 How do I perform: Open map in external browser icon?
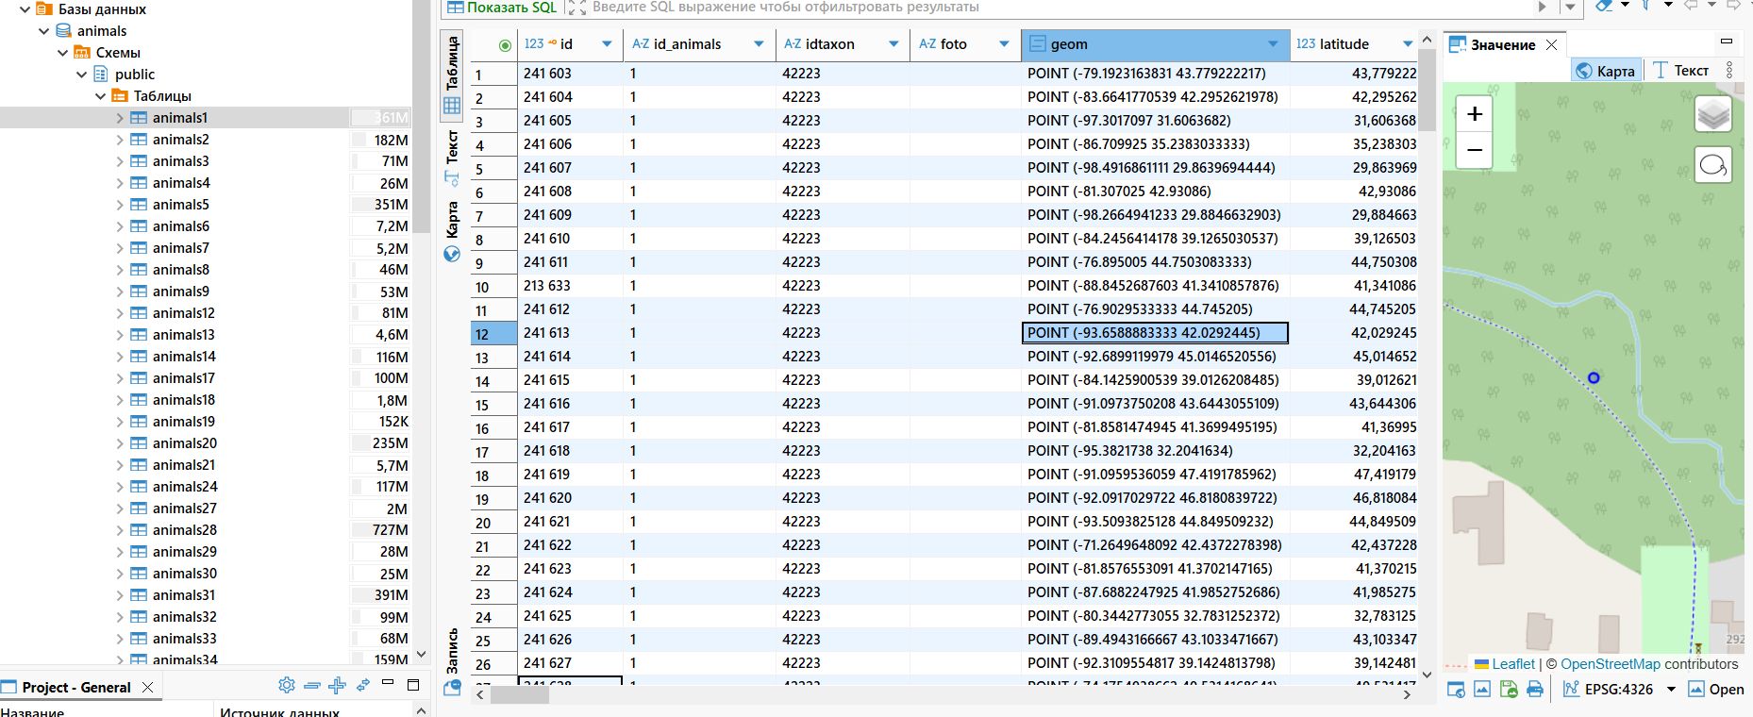1456,690
